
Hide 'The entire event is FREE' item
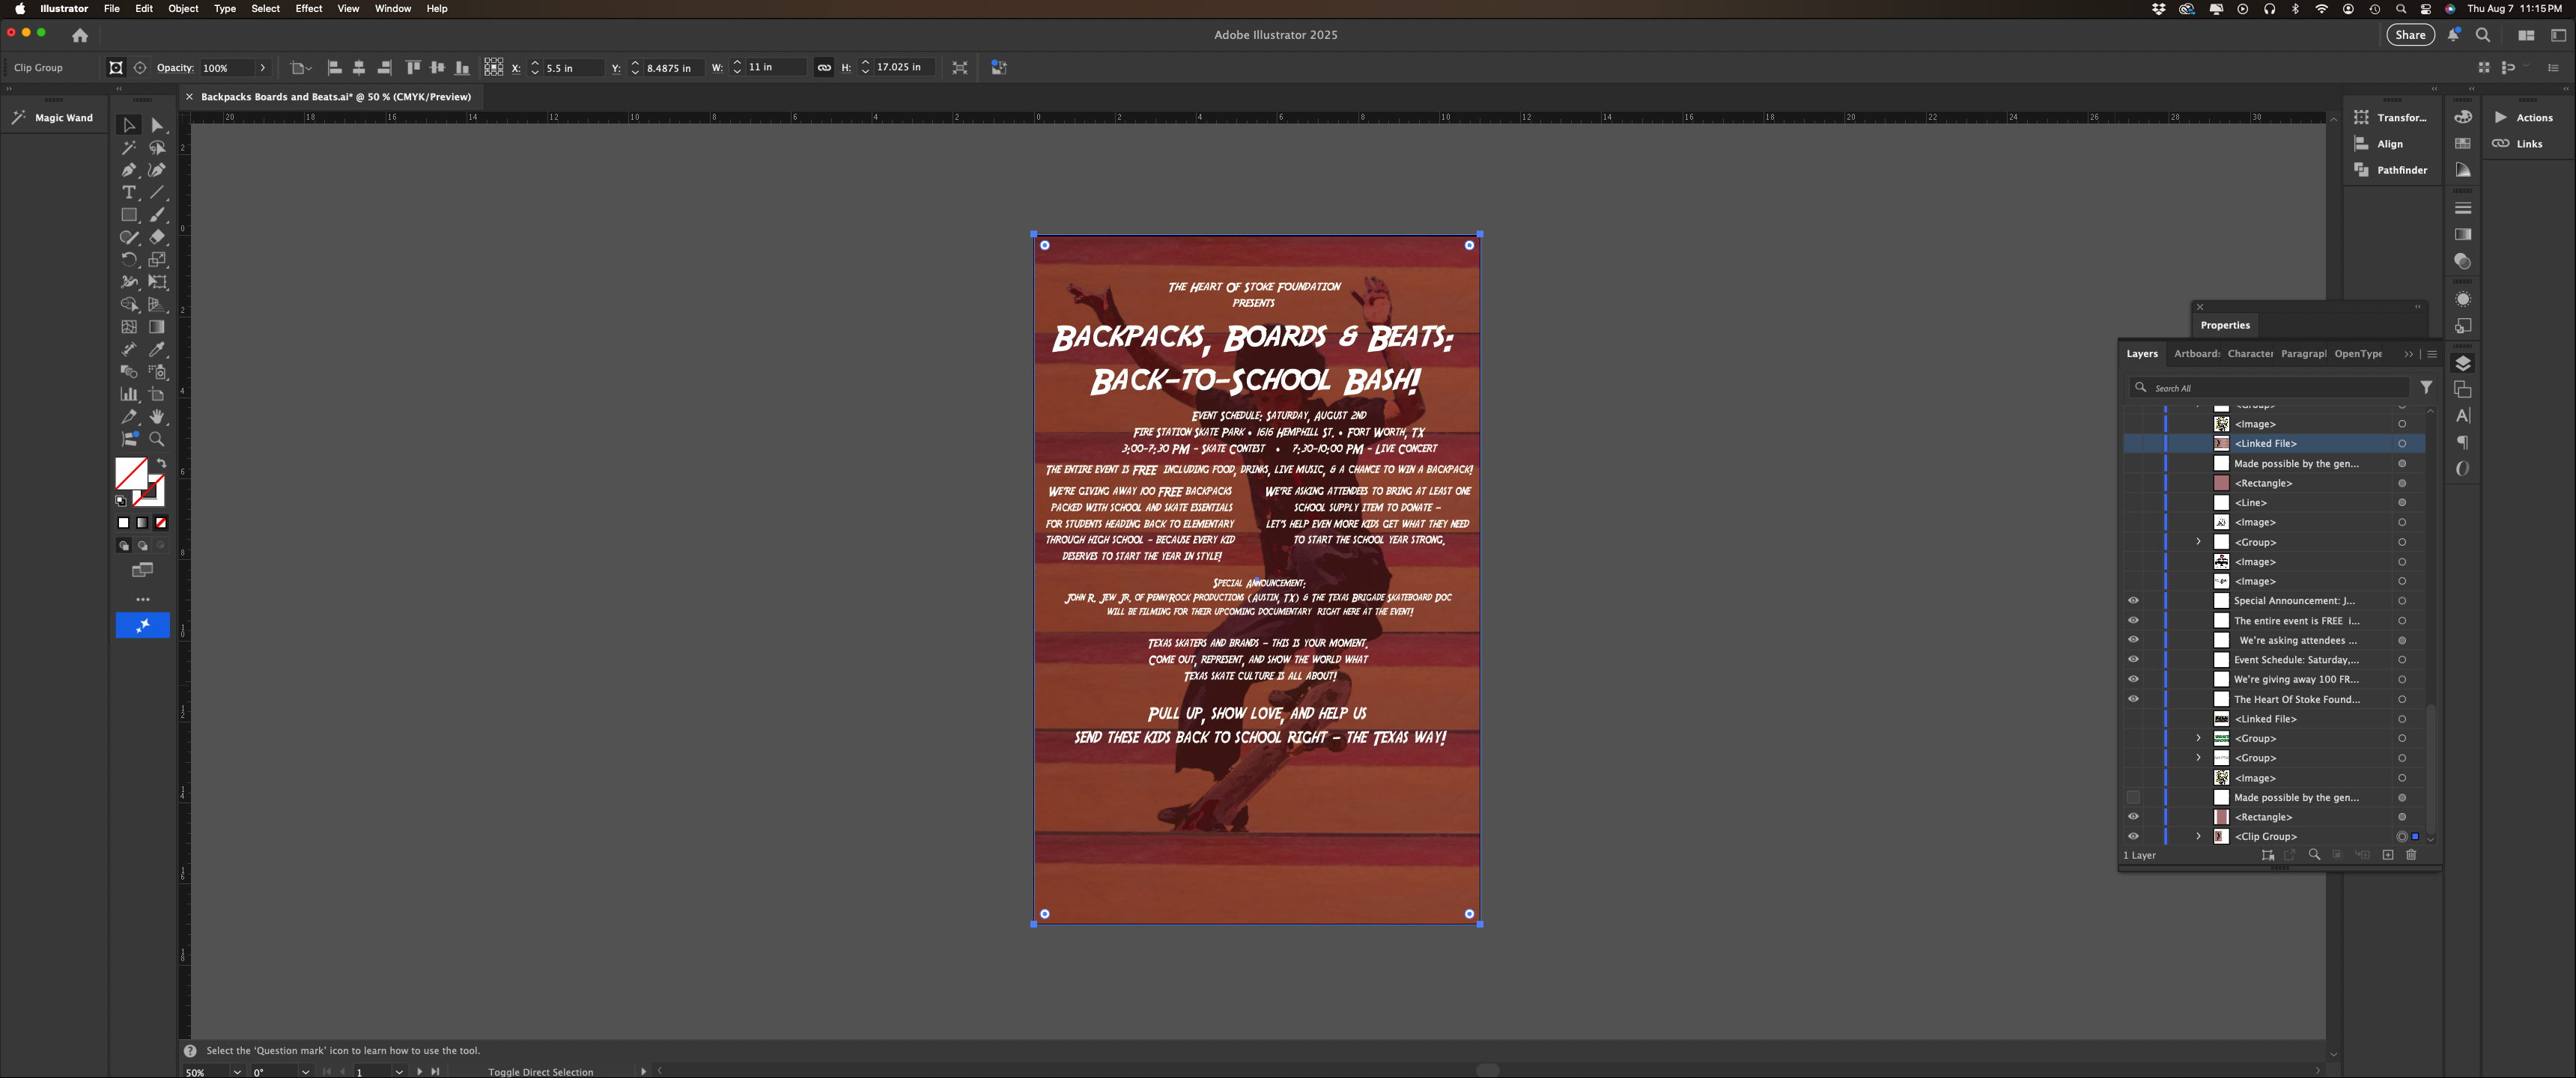2133,621
